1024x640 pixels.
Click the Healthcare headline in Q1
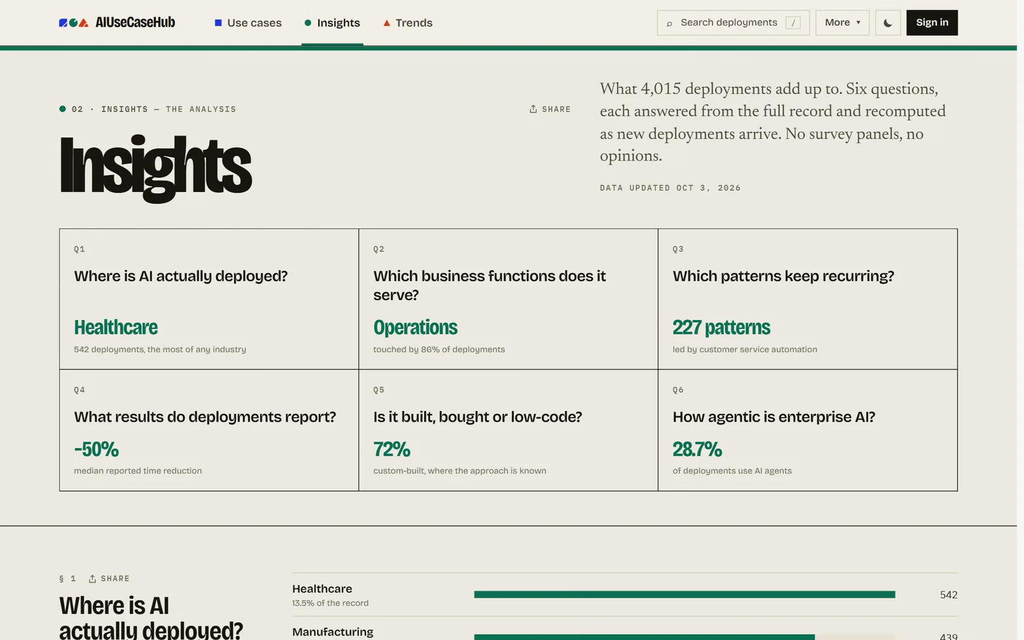[x=116, y=327]
